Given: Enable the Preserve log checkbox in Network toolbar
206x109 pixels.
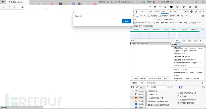Looking at the screenshot, I should [x=149, y=16].
